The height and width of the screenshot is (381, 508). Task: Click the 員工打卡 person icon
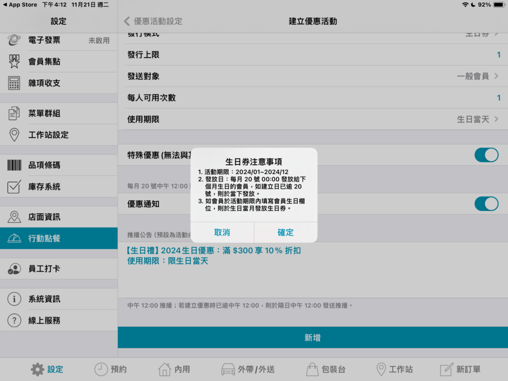coord(14,269)
